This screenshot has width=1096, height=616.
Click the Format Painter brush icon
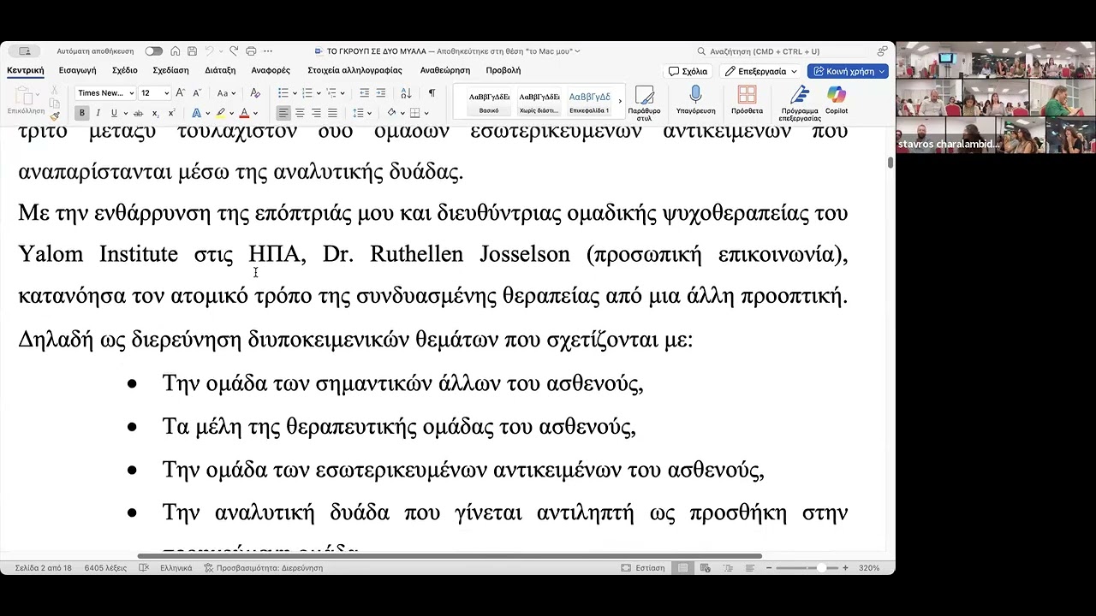point(55,115)
